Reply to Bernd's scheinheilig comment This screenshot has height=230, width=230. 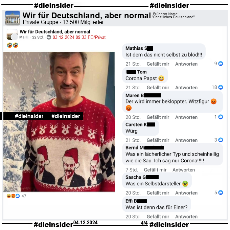coord(184,170)
